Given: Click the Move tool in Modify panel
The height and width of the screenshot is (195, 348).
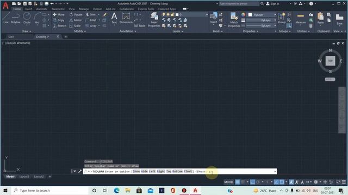Looking at the screenshot, I should 59,15.
